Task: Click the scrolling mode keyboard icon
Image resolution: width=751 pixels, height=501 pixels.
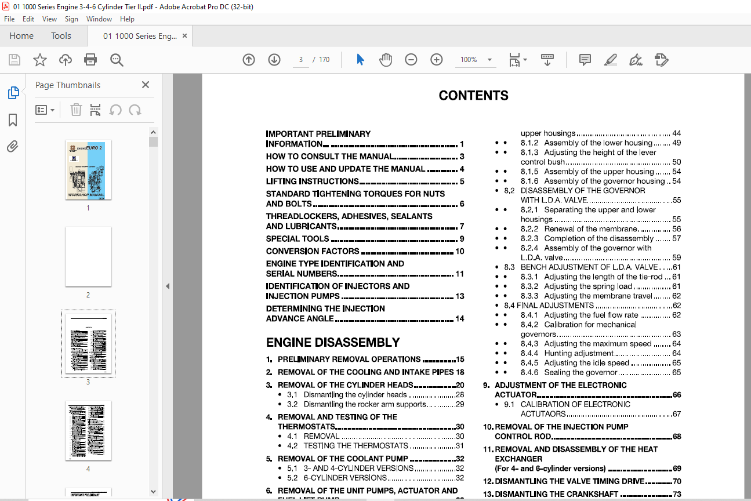Action: click(x=547, y=60)
